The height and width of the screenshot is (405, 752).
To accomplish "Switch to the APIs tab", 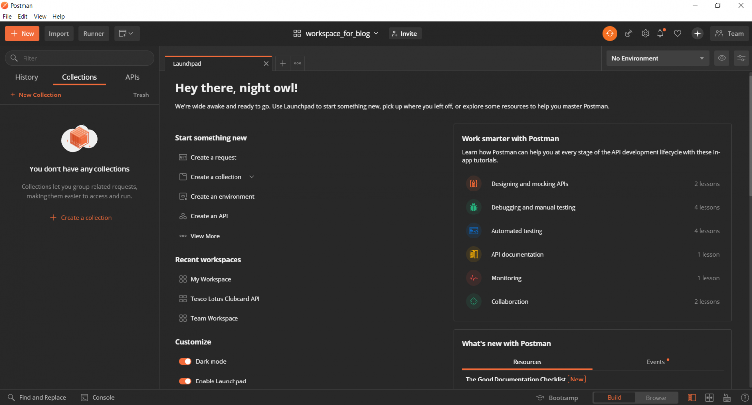I will 132,77.
